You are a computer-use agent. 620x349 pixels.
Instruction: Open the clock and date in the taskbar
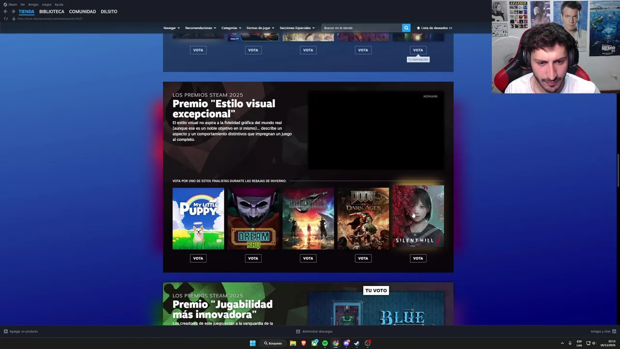tap(608, 343)
